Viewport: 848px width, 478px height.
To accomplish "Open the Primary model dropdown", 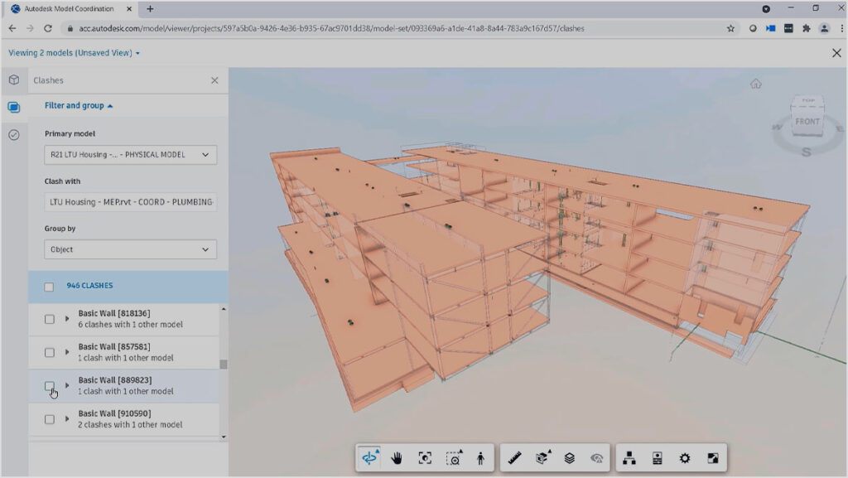I will click(130, 155).
